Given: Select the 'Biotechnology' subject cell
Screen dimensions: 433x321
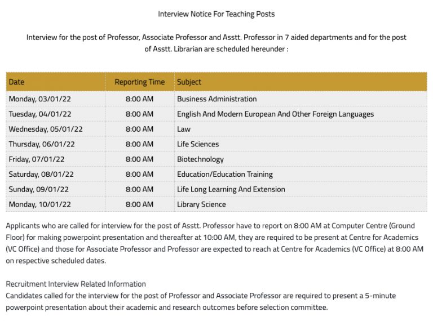Looking at the screenshot, I should pos(200,159).
